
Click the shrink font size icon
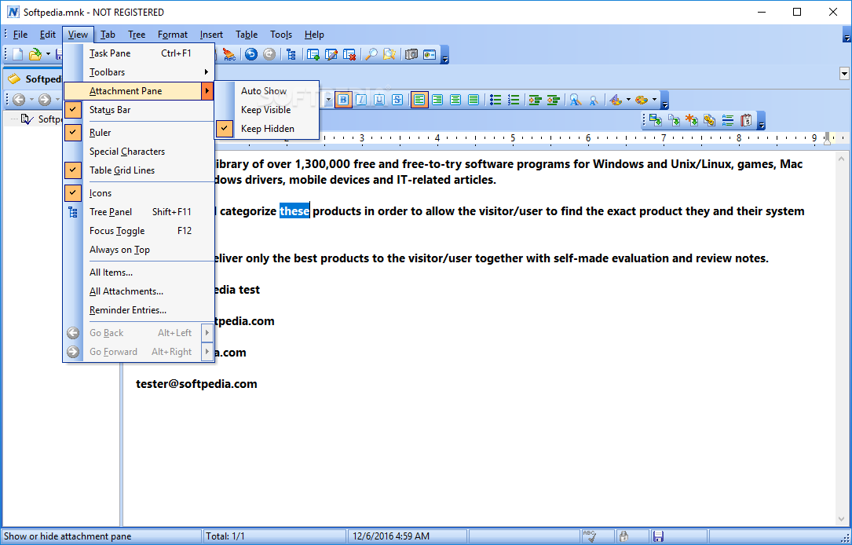pos(593,100)
